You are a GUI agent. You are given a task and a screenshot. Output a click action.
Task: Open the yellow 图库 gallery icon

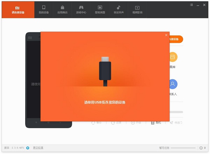coord(173,57)
